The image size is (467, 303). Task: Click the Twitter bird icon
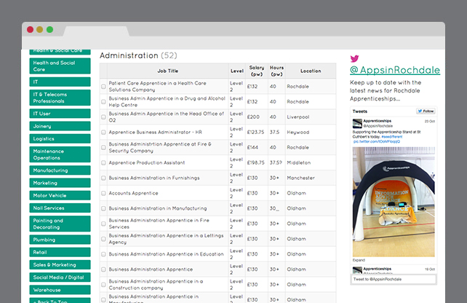[354, 58]
